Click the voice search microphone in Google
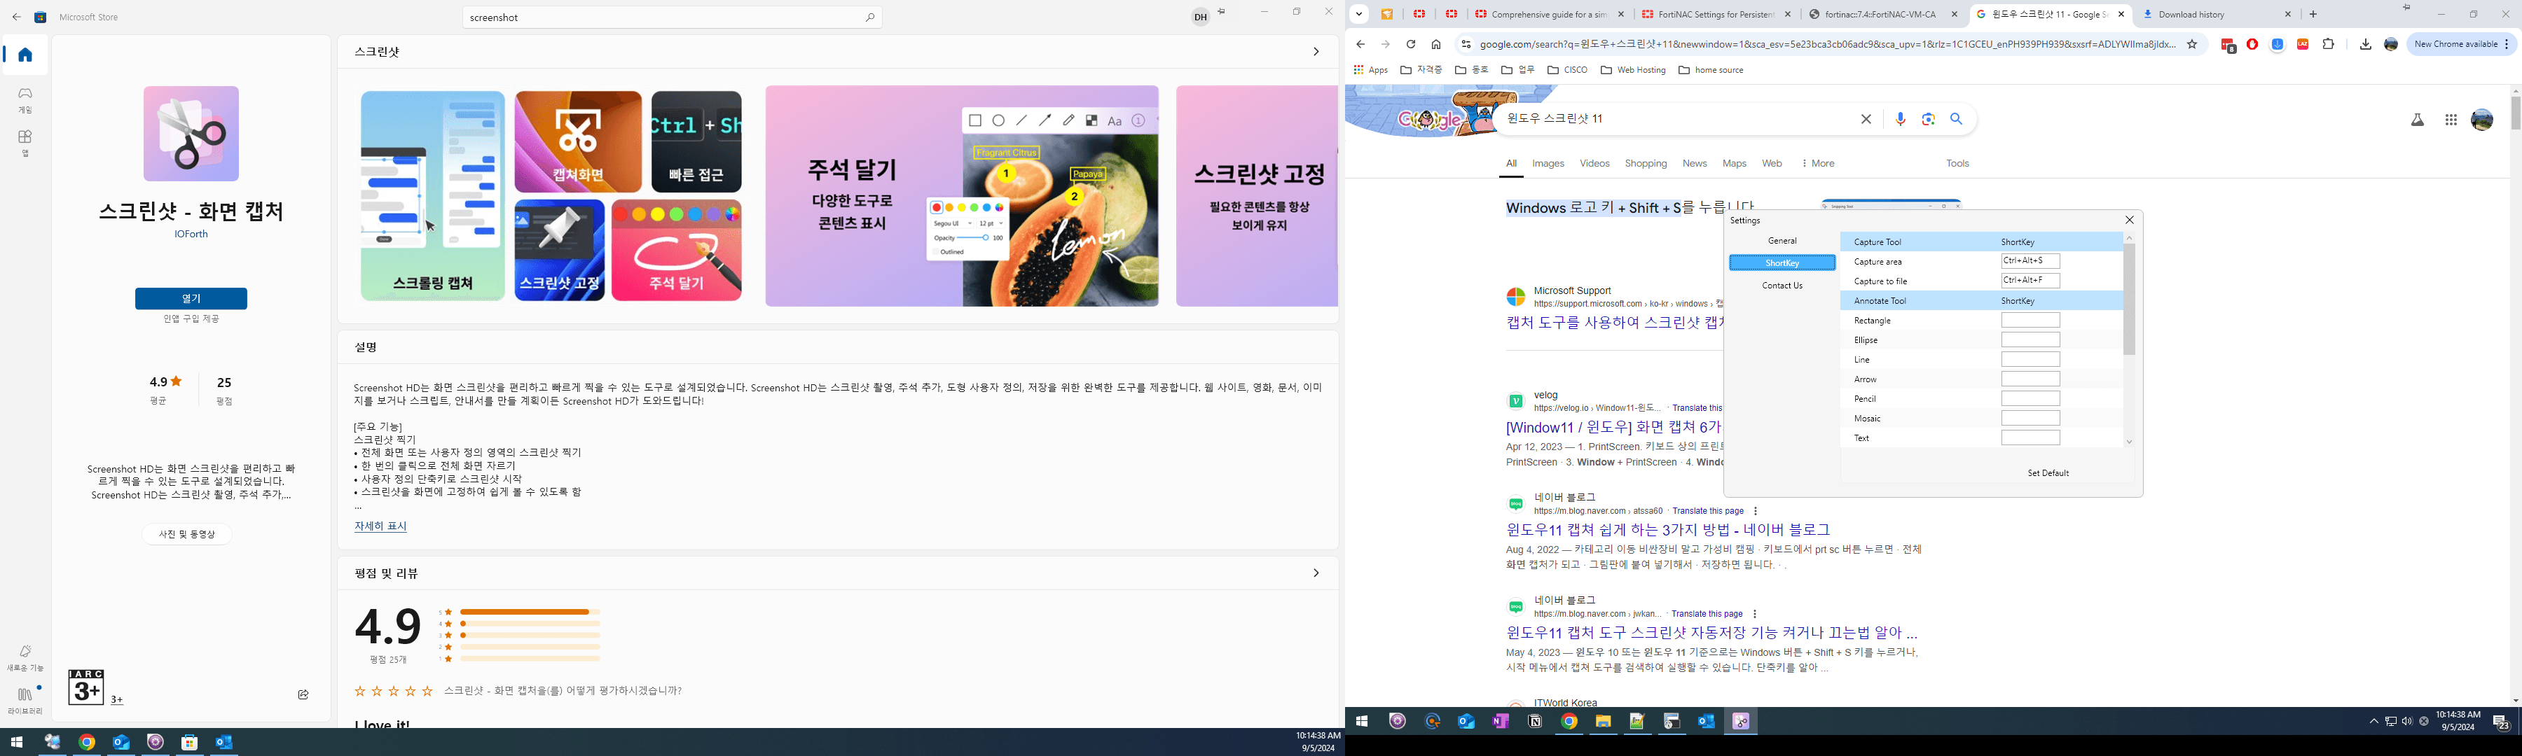 pyautogui.click(x=1901, y=119)
